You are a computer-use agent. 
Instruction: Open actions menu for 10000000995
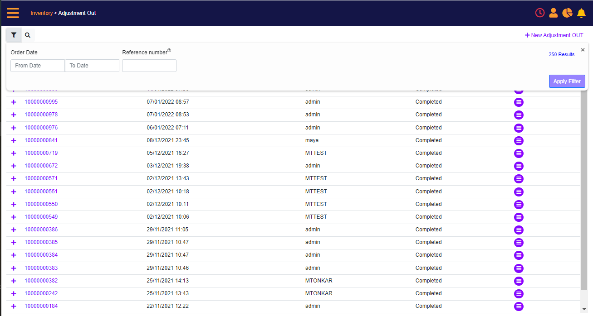click(519, 102)
